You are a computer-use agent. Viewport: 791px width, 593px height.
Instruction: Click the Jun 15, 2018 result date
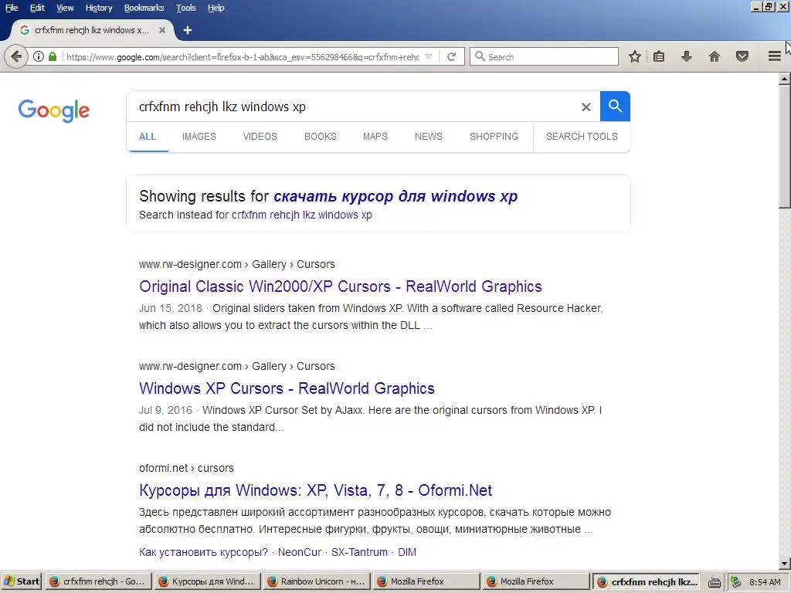pos(171,308)
